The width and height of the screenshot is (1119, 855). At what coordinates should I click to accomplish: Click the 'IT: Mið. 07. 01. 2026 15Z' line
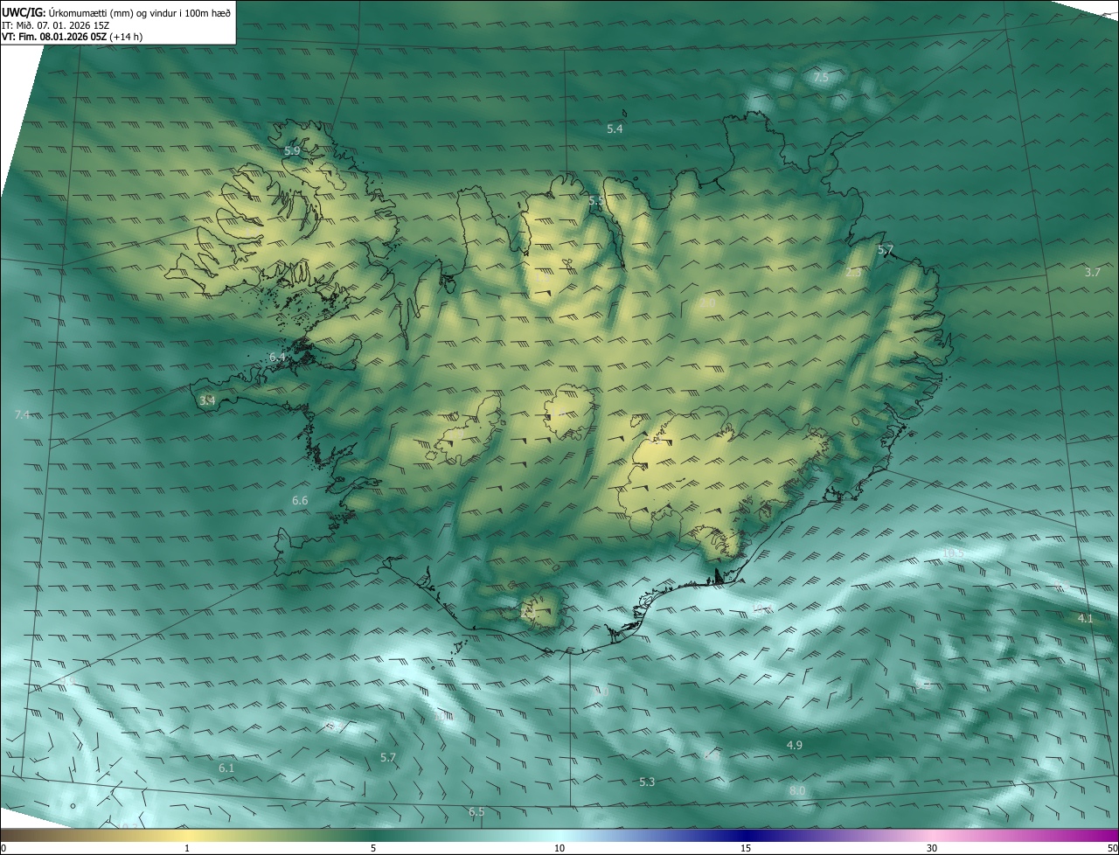(53, 25)
